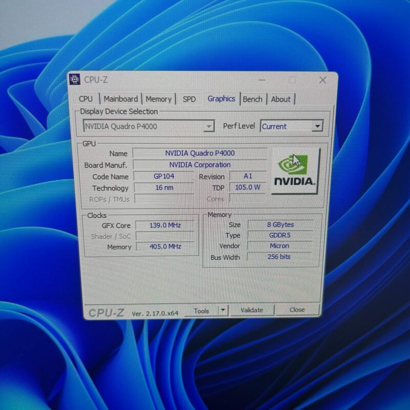
Task: Click the GPU Name field
Action: click(200, 153)
